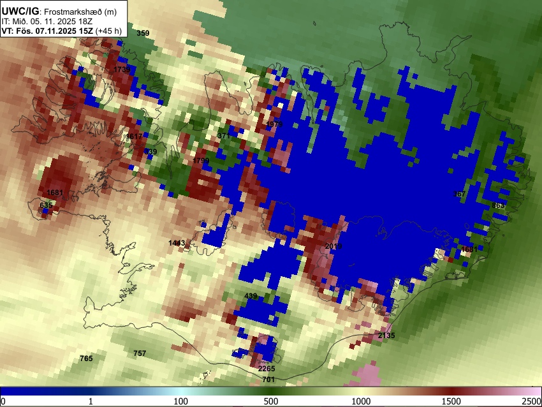Click the 'IT: Mið. 05. 11. 2025 18Z' line
Screen dimensions: 542x407
point(47,22)
